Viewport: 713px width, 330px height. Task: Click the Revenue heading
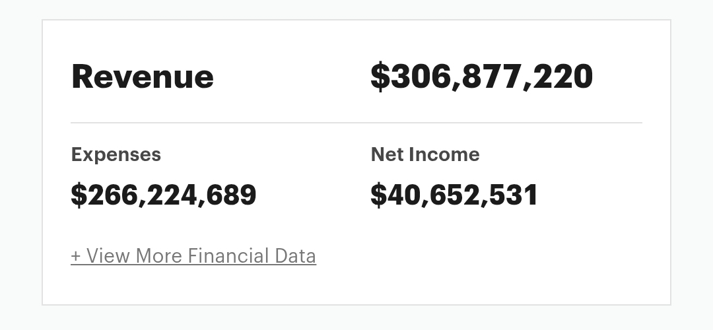coord(143,77)
